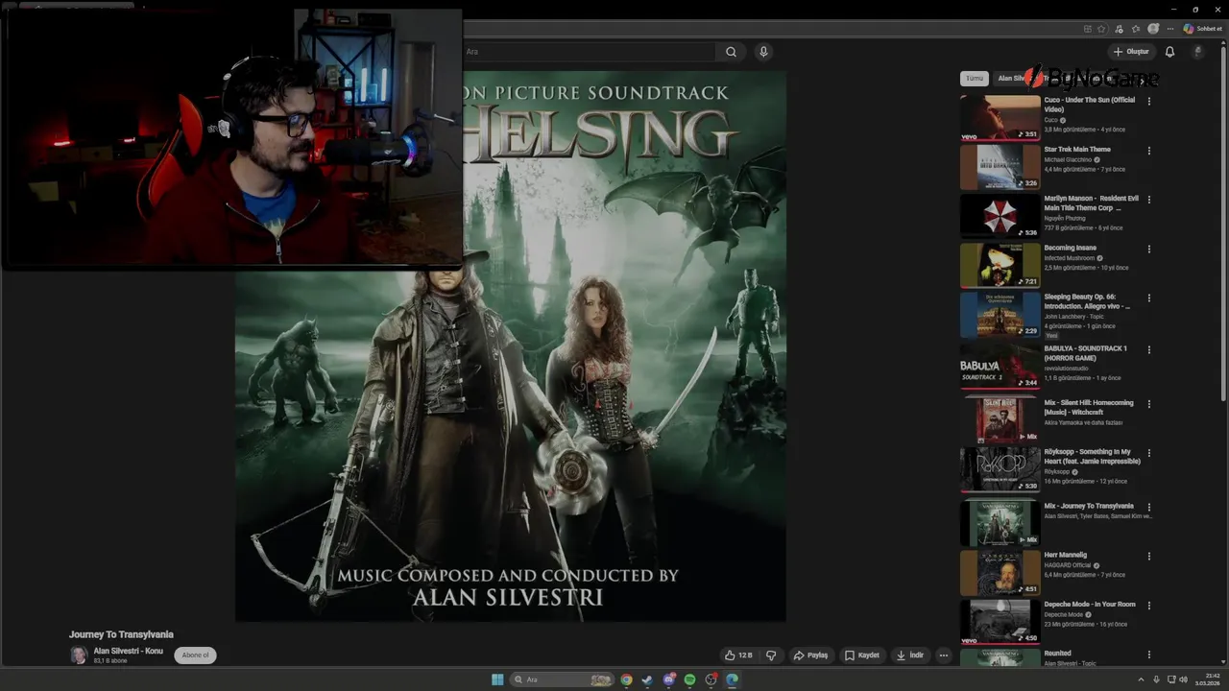Start voice search with the microphone
This screenshot has width=1229, height=691.
point(763,52)
